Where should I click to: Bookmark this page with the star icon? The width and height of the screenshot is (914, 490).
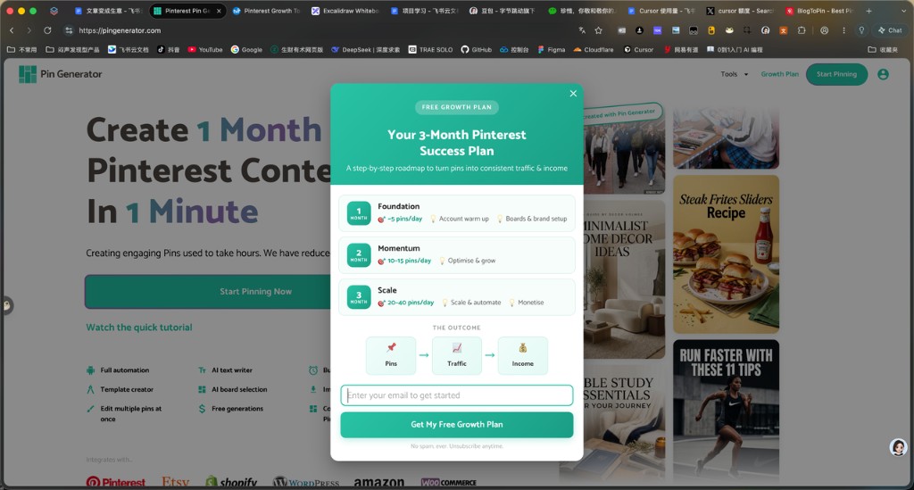click(x=599, y=30)
